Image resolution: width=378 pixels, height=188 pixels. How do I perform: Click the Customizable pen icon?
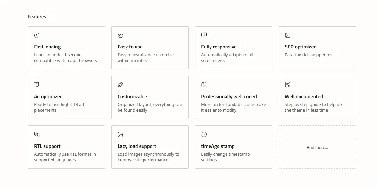[120, 85]
